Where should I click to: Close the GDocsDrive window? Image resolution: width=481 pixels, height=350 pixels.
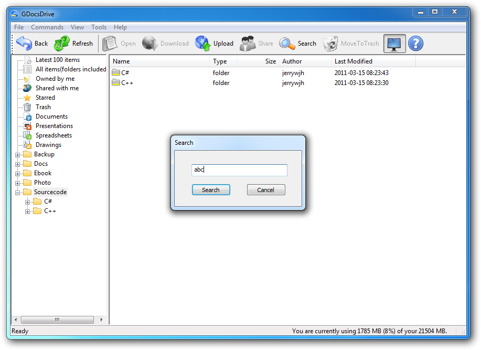tap(454, 12)
